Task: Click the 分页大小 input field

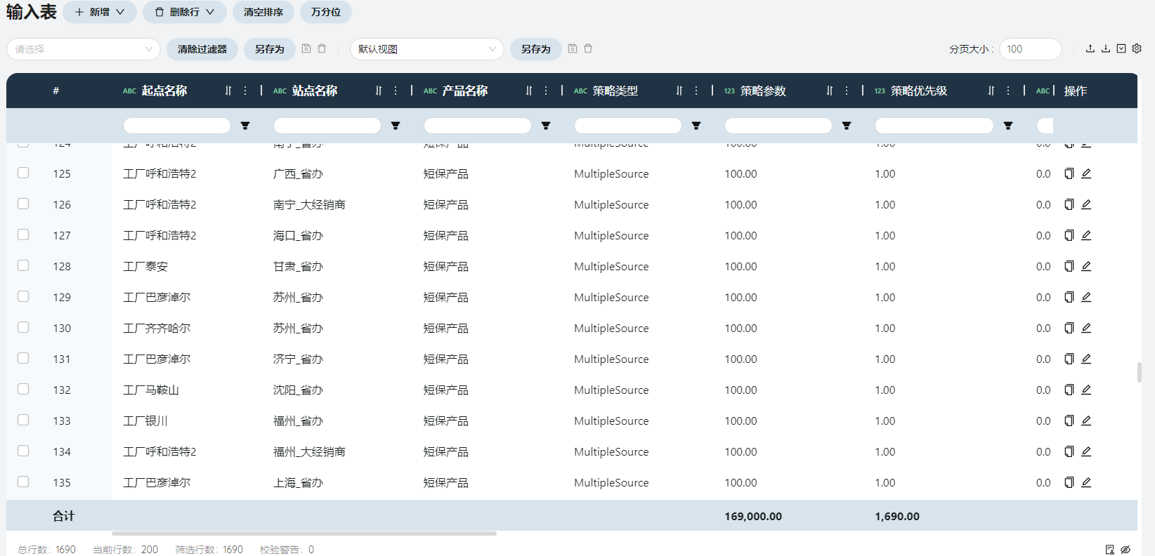Action: tap(1031, 49)
